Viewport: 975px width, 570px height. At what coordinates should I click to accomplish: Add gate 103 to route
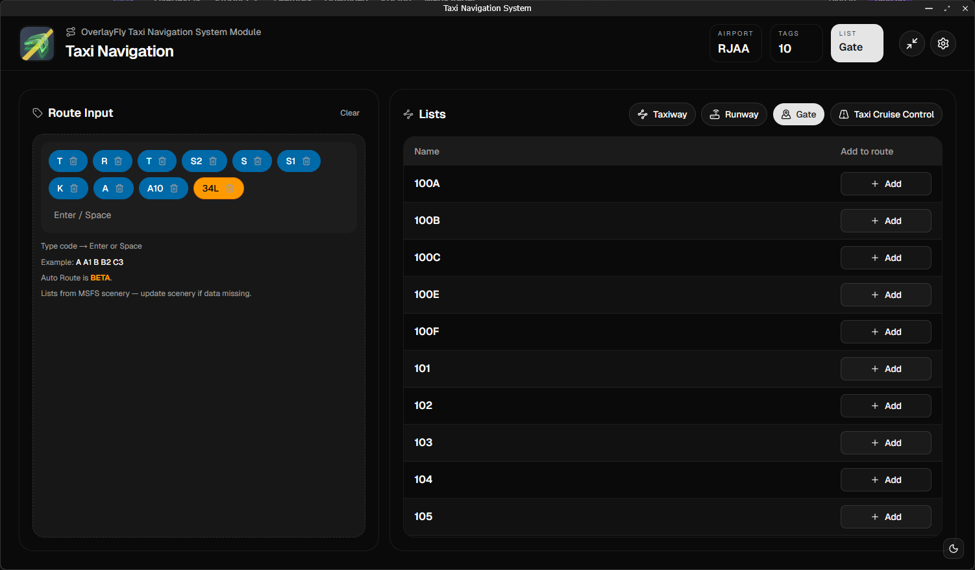pyautogui.click(x=886, y=443)
